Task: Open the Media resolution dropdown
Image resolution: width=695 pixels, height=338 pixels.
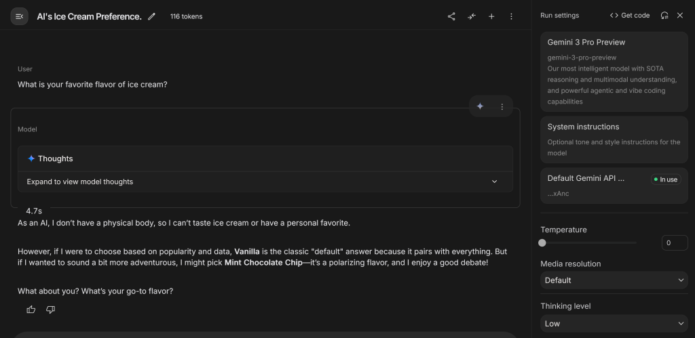Action: pos(614,280)
